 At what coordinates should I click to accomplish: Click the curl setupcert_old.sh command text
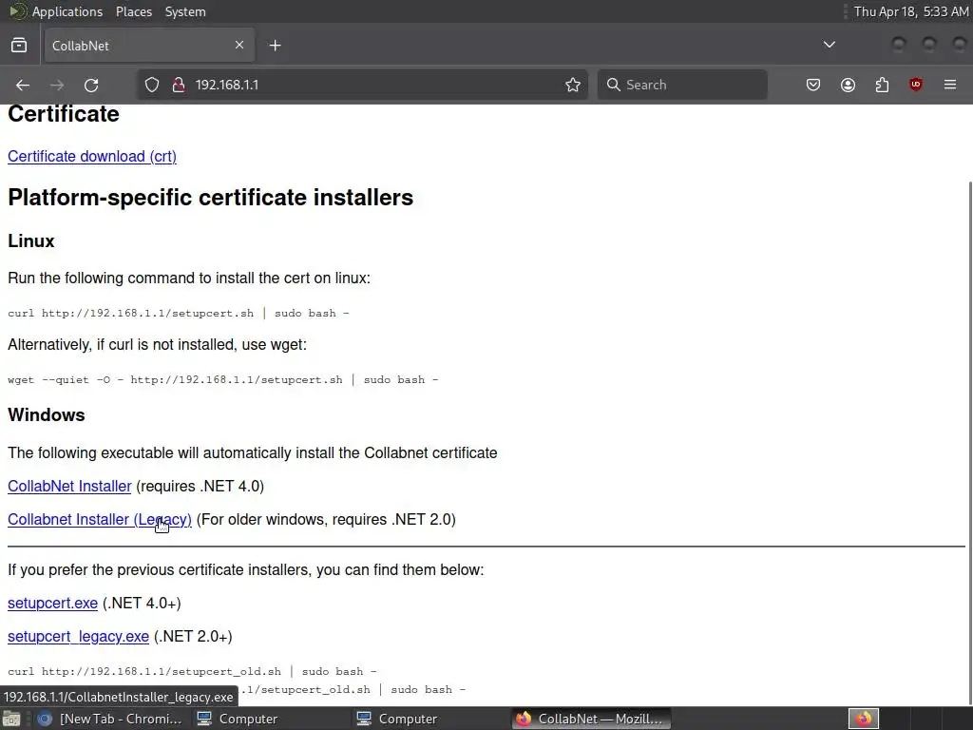point(192,672)
